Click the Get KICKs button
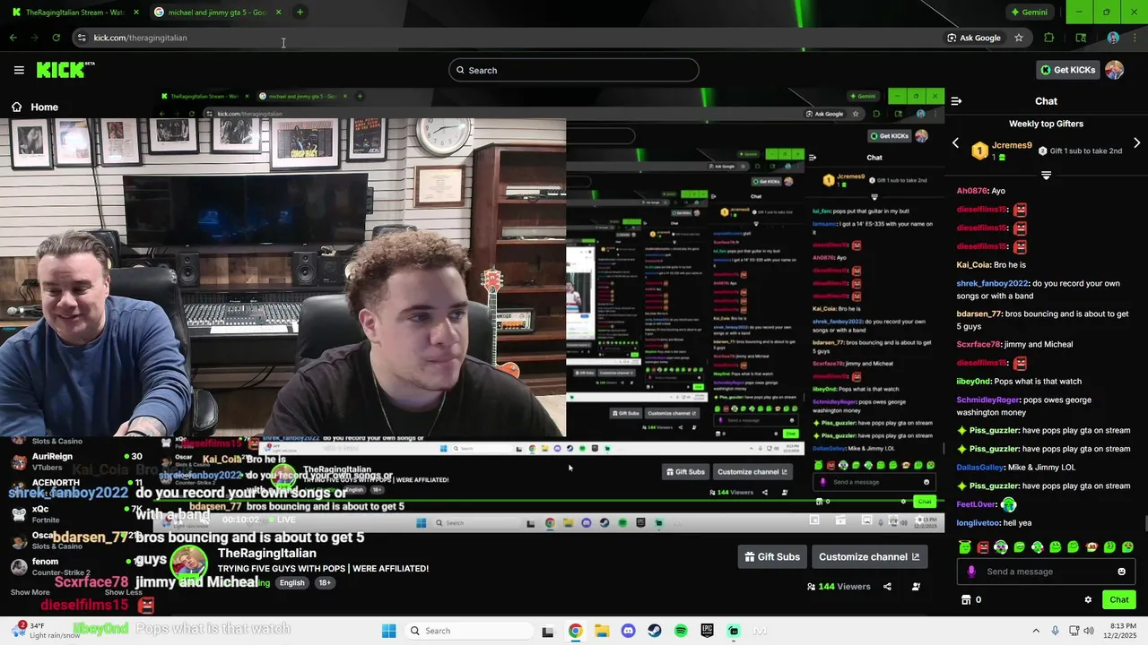Viewport: 1148px width, 645px height. tap(1067, 70)
